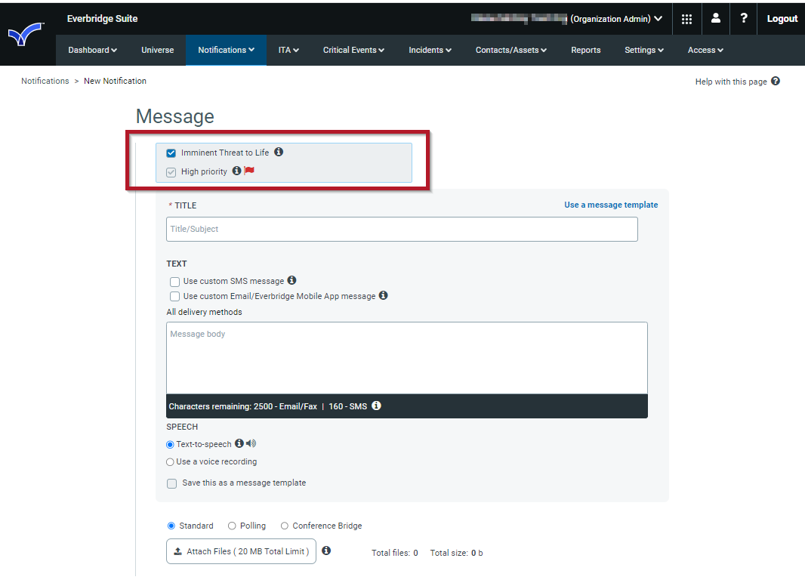This screenshot has width=805, height=583.
Task: Select Standard notification type
Action: pos(171,526)
